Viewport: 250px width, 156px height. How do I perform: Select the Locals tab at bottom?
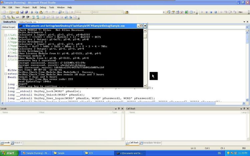click(5, 143)
